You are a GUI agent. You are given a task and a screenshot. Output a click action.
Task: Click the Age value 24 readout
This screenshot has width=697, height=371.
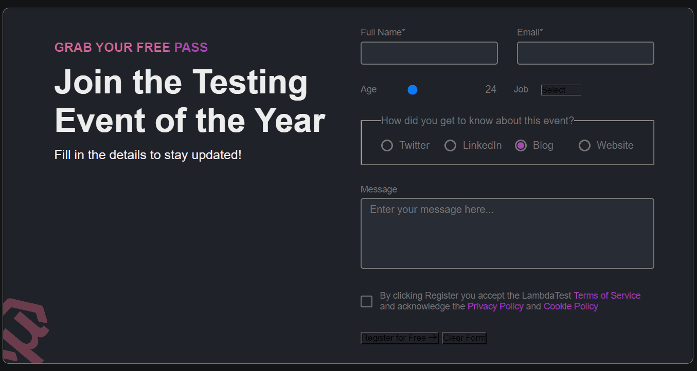pos(491,90)
